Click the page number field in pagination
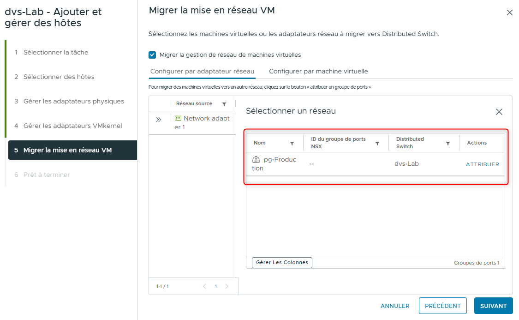Viewport: 519px width, 320px height. point(215,286)
